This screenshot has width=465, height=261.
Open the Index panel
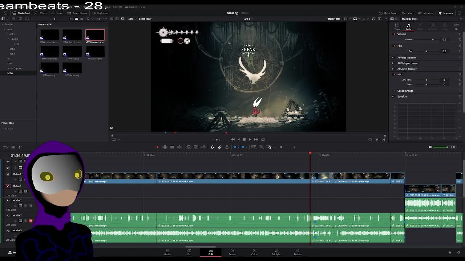click(57, 13)
